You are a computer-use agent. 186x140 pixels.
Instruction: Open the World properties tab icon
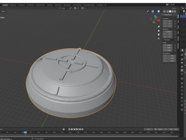tap(182, 74)
